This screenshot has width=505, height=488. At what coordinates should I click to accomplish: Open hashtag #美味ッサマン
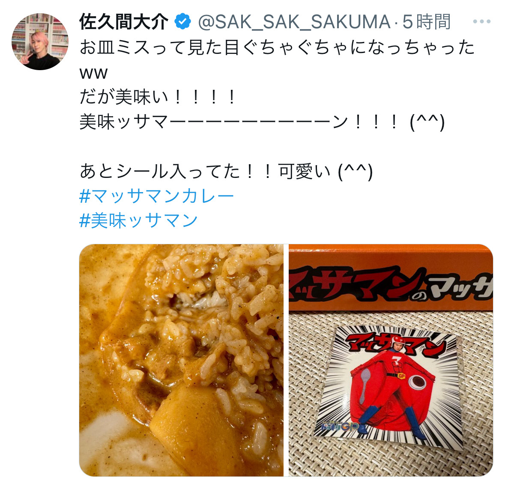click(x=138, y=221)
